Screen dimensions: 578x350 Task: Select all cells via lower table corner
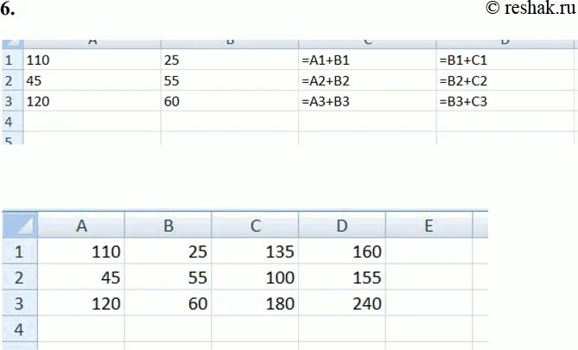[x=20, y=225]
